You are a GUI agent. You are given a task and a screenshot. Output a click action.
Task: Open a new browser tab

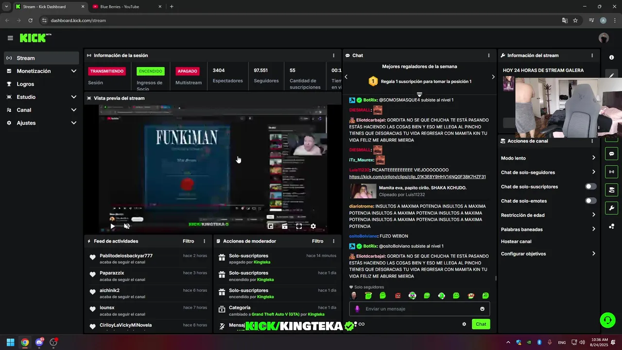point(172,7)
